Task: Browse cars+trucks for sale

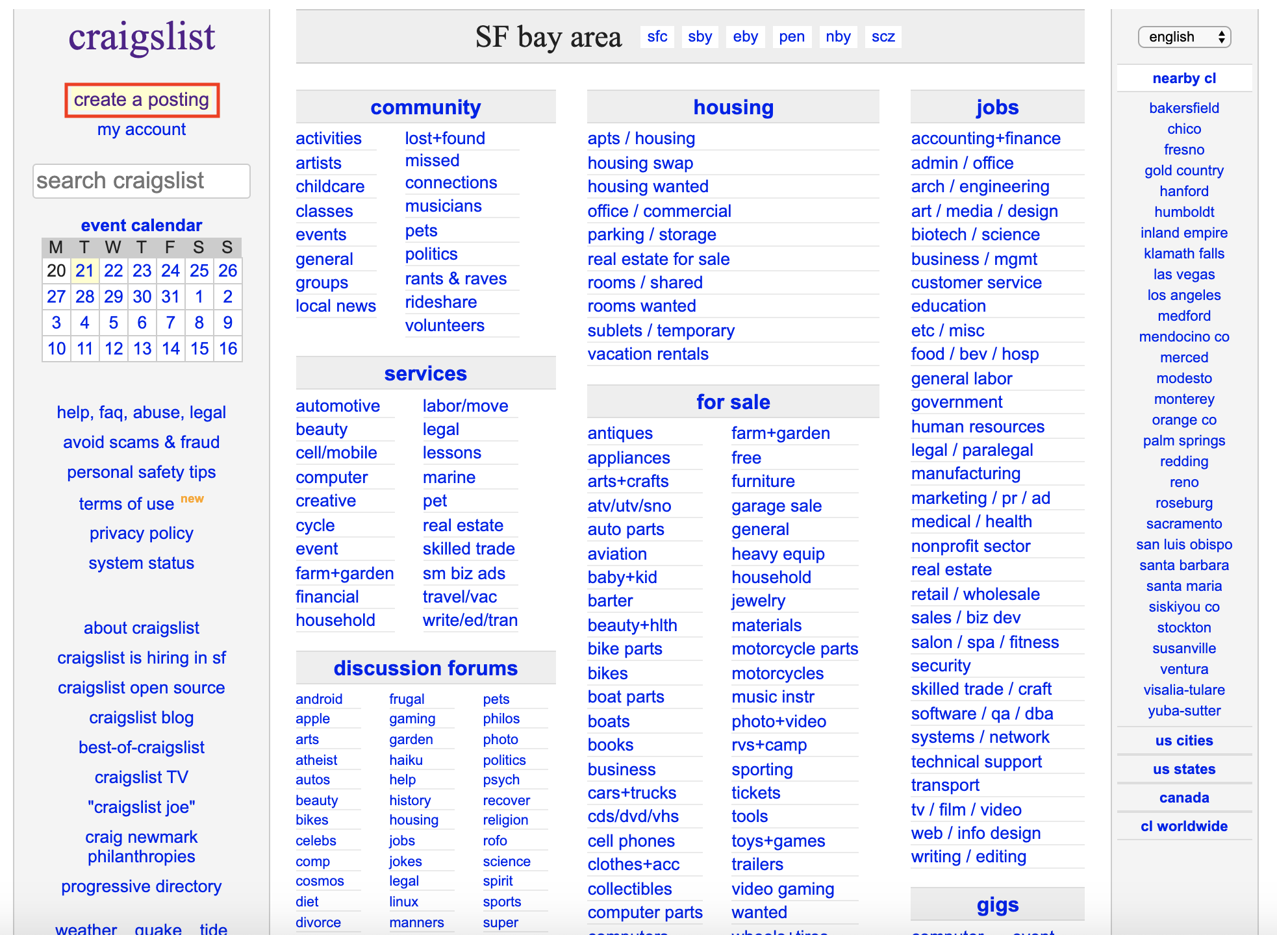Action: click(631, 793)
